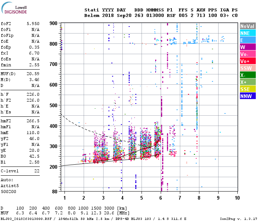Click the hmE value 110.0
Viewport: 258px width, 221px height.
(x=33, y=133)
